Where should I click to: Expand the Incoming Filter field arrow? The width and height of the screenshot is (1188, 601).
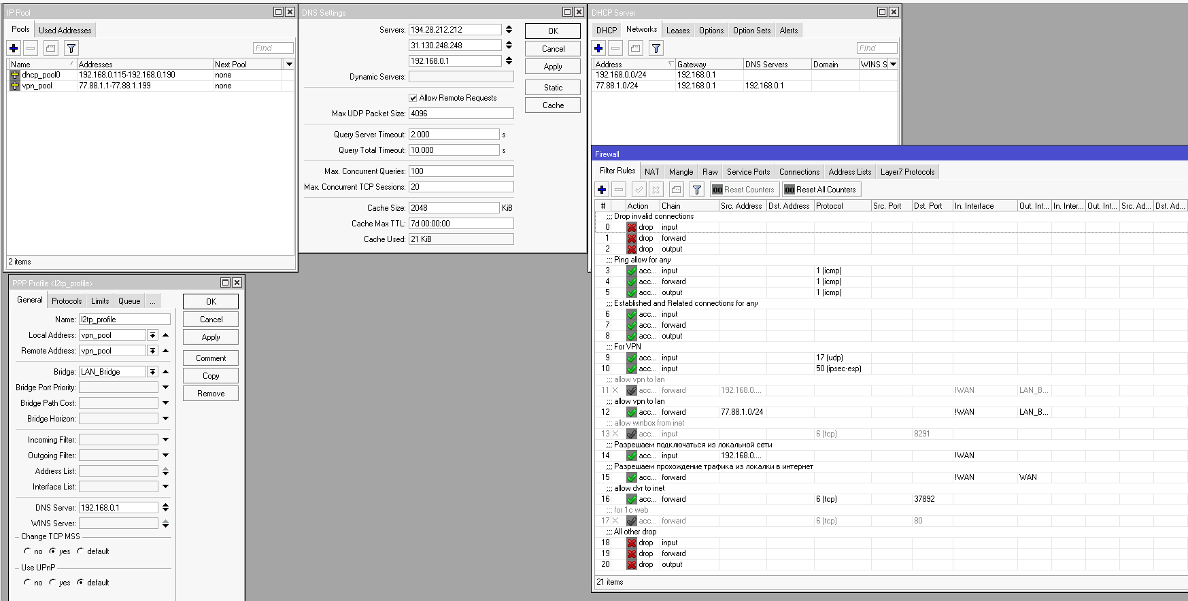(x=165, y=440)
